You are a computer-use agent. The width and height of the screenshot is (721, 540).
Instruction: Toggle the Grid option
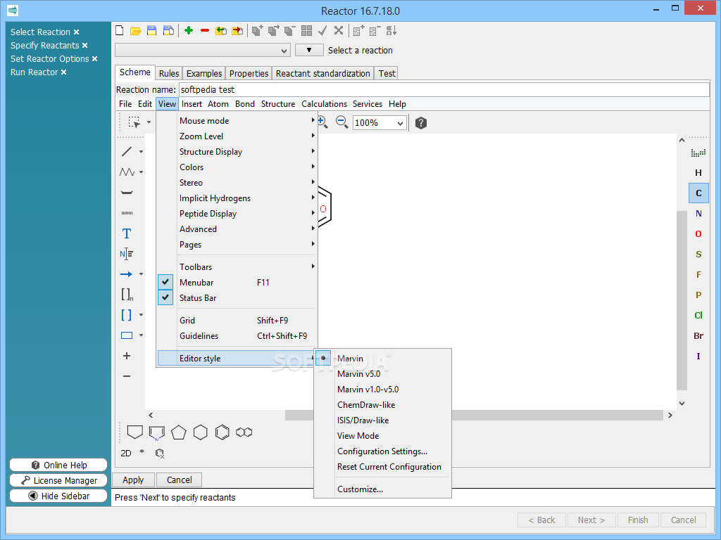[237, 321]
